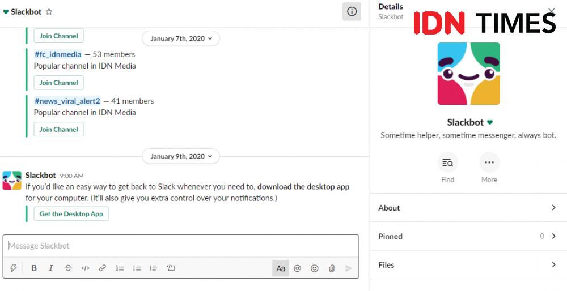Join the #news_viral_alert2 channel
Screen dimensions: 567x291
click(x=58, y=129)
